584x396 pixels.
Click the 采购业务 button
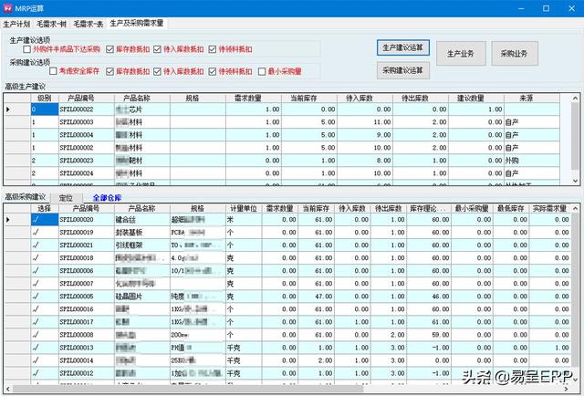coord(514,54)
